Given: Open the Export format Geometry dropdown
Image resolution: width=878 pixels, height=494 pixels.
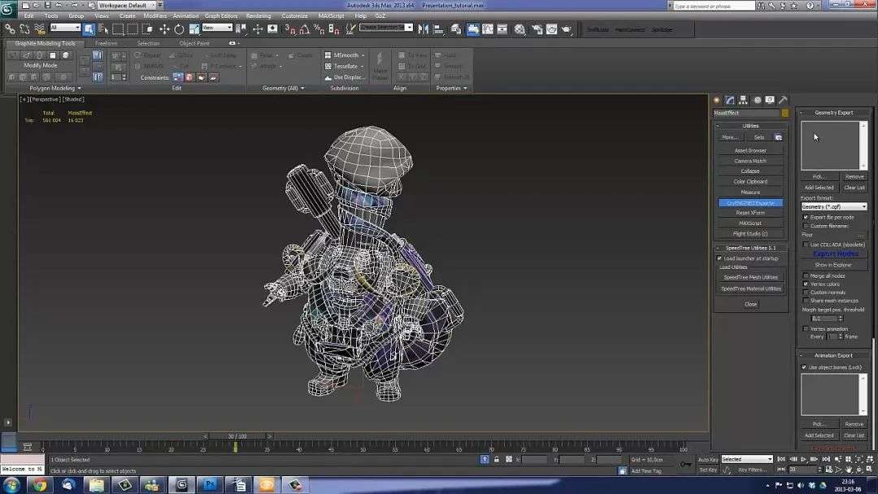Looking at the screenshot, I should pos(833,206).
